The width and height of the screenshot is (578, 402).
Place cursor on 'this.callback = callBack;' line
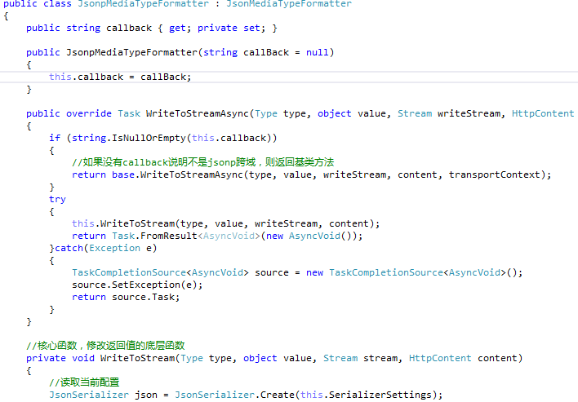[x=120, y=77]
